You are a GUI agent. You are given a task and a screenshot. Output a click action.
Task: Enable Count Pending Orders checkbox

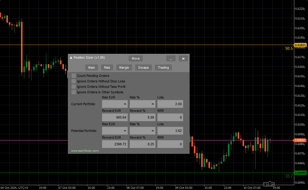[x=74, y=76]
